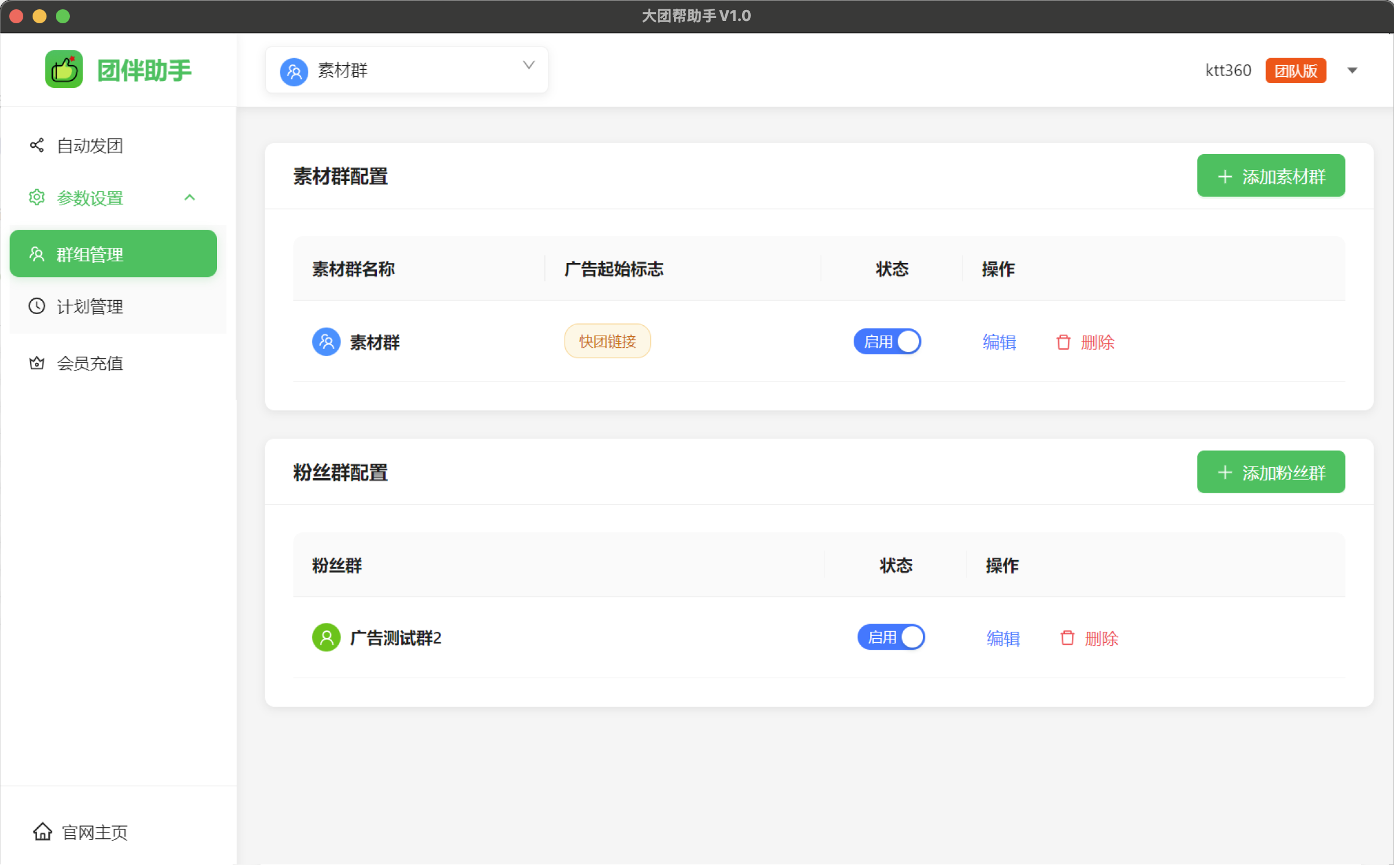1394x865 pixels.
Task: Click the 团伴助手 brand title
Action: 144,70
